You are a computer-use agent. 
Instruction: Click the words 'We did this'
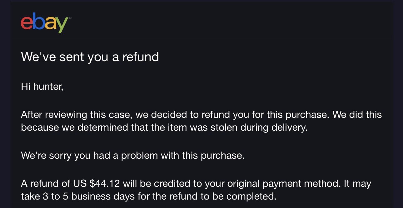pos(357,114)
